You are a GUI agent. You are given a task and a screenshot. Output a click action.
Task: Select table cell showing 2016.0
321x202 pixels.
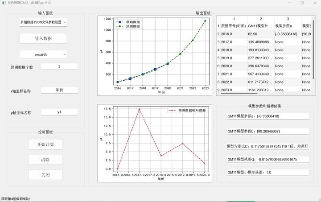click(x=234, y=34)
